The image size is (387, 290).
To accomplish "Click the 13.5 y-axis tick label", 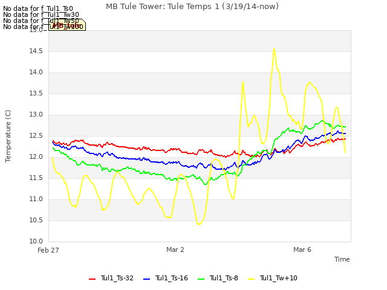I will (x=36, y=94).
